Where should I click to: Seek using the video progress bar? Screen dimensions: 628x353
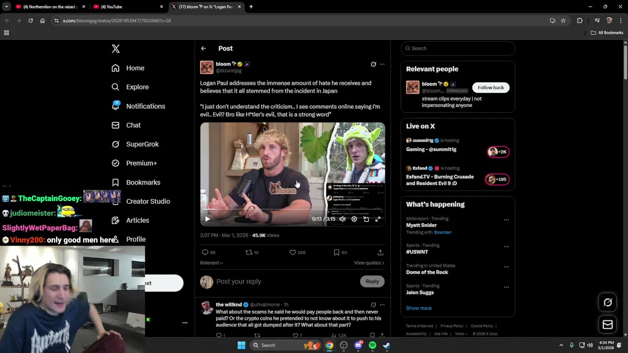point(292,210)
